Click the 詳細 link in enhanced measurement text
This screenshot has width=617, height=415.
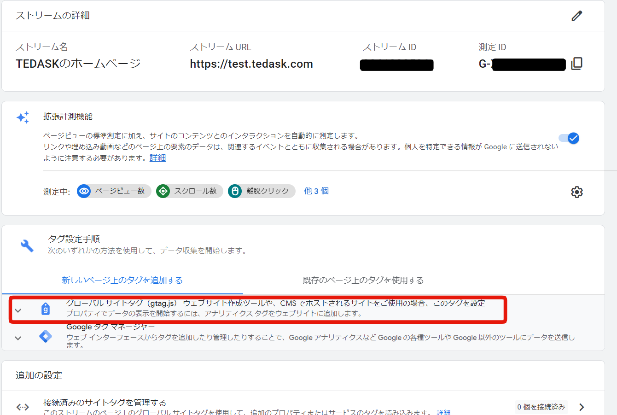157,158
